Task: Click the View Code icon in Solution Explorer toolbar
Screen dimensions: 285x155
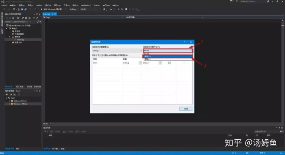Action: click(34, 18)
